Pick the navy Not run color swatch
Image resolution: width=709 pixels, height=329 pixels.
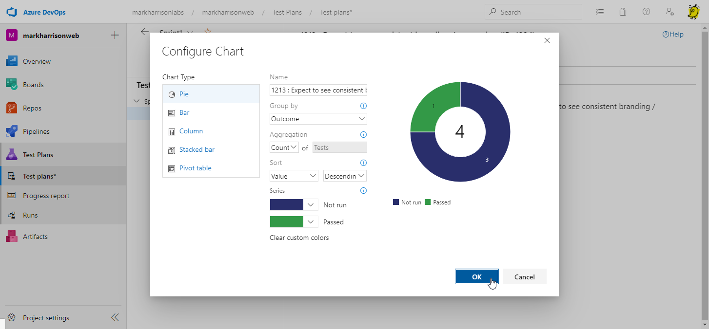click(287, 205)
